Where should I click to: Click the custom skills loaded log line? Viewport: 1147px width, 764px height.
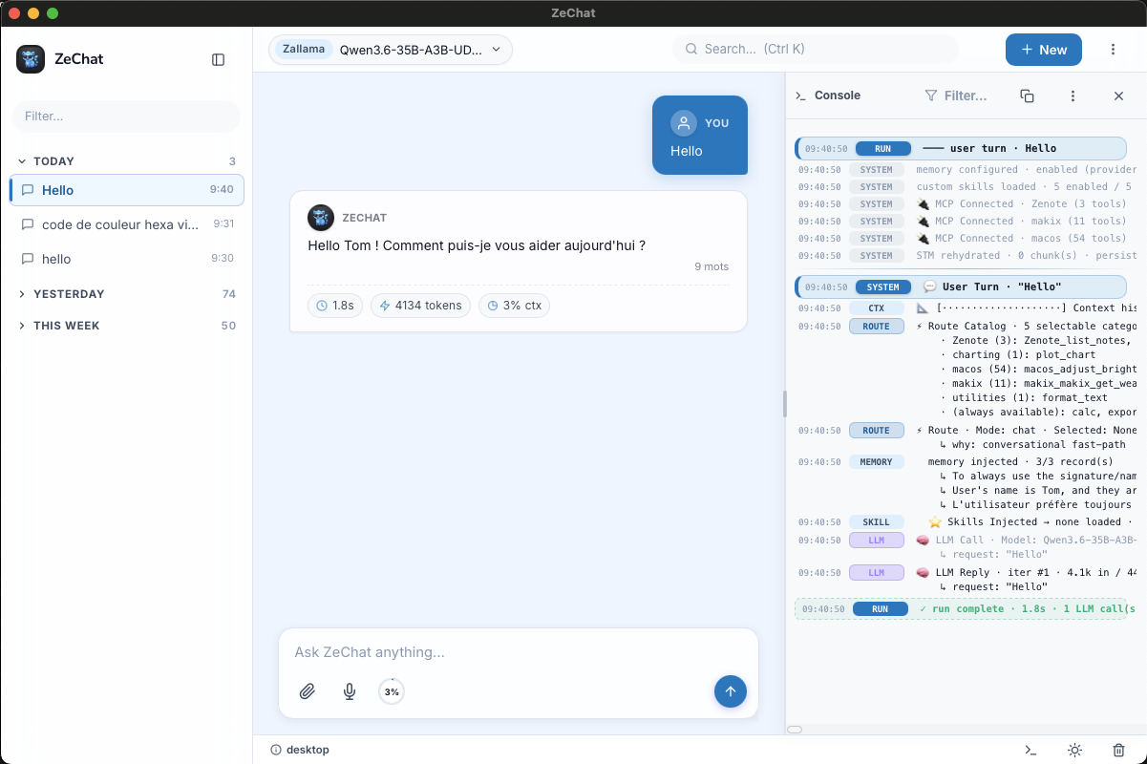point(966,187)
